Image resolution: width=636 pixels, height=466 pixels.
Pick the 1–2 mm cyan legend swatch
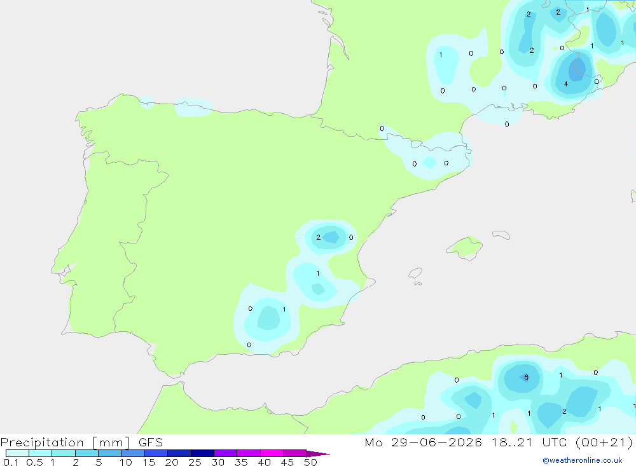(64, 453)
